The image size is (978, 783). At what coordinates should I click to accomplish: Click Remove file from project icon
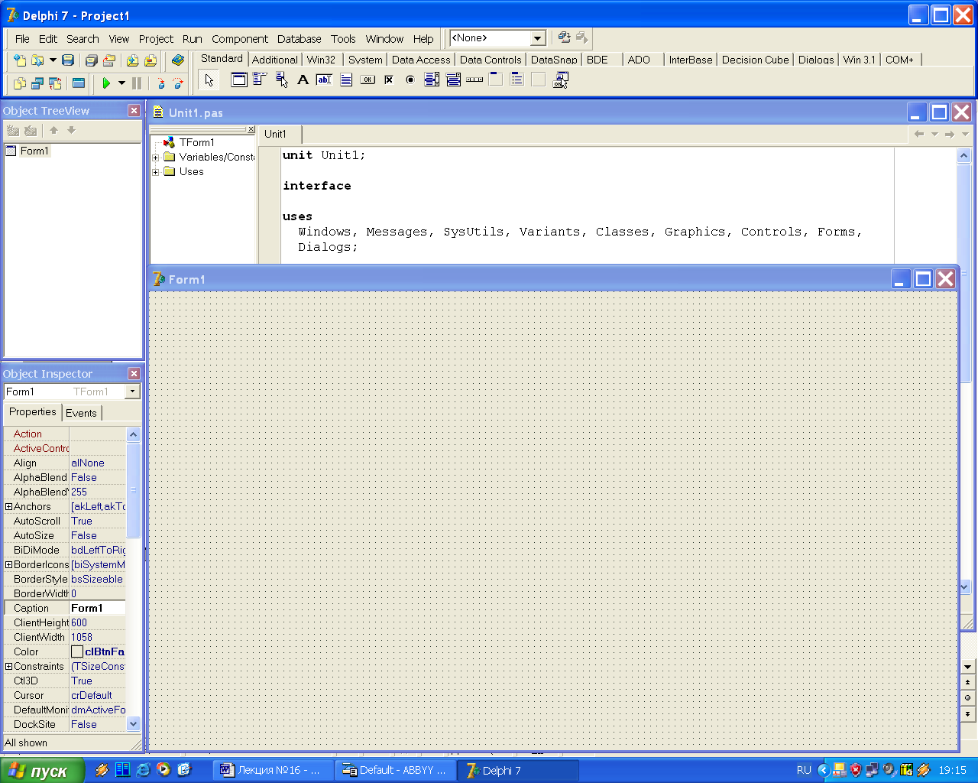tap(151, 60)
